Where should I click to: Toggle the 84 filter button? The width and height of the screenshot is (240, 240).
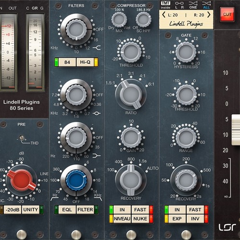pyautogui.click(x=67, y=62)
